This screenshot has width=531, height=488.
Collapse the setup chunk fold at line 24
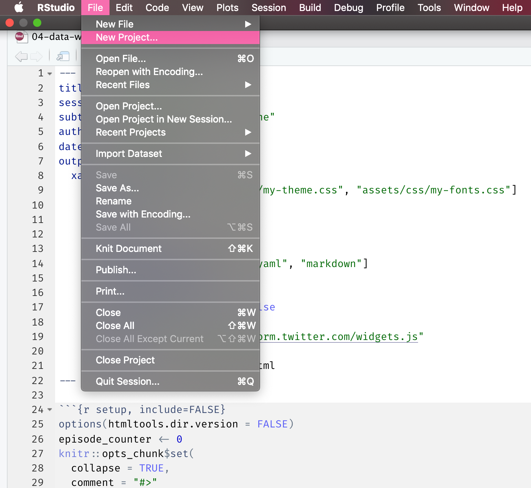(50, 410)
